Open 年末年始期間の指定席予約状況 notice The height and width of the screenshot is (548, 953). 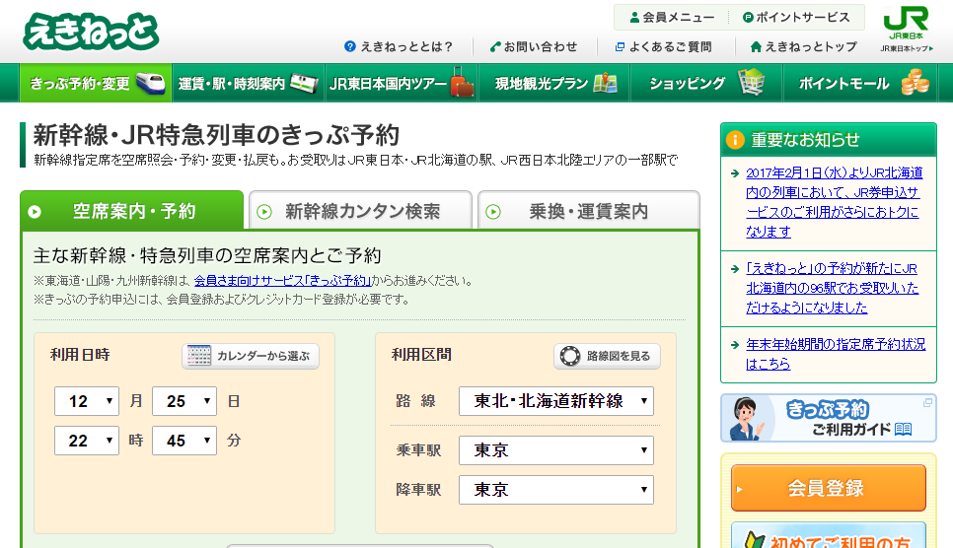click(x=836, y=354)
